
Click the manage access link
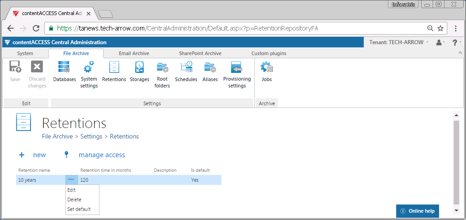[x=102, y=155]
